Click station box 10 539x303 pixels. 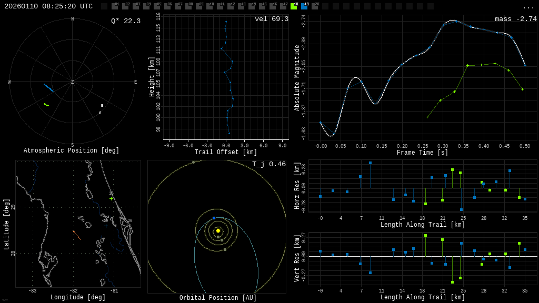point(209,6)
